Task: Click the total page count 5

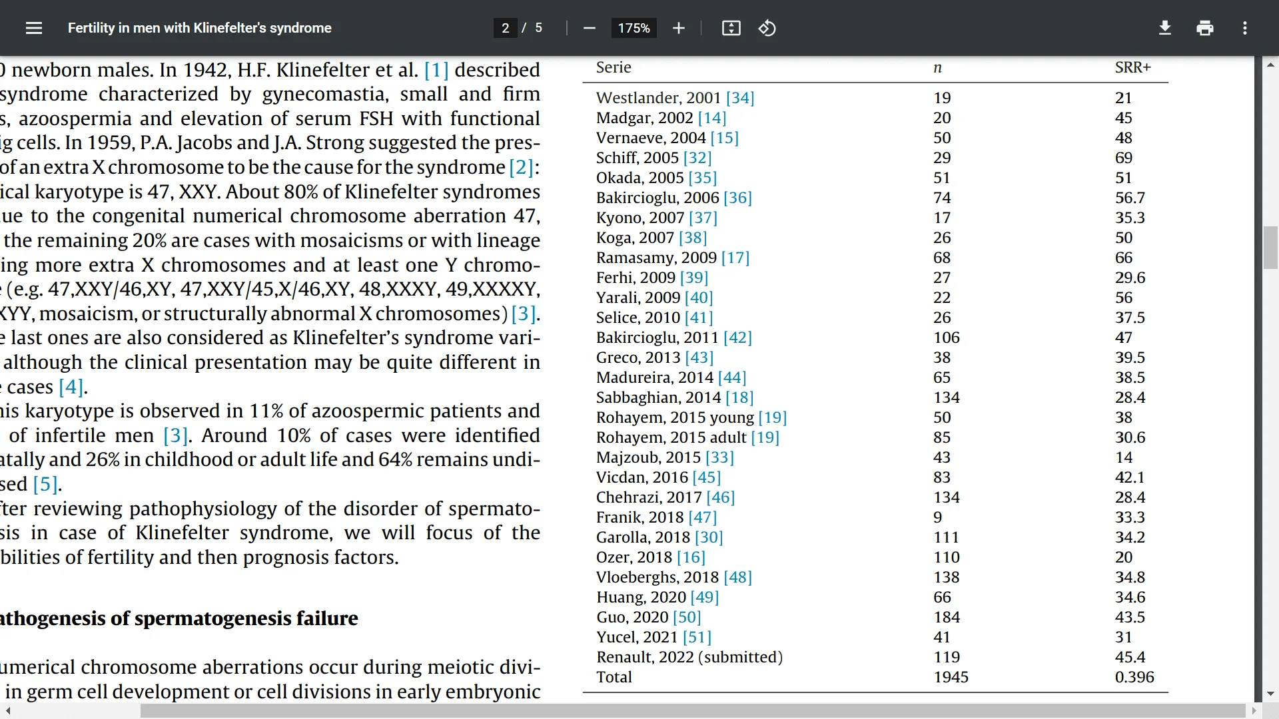Action: [x=538, y=28]
